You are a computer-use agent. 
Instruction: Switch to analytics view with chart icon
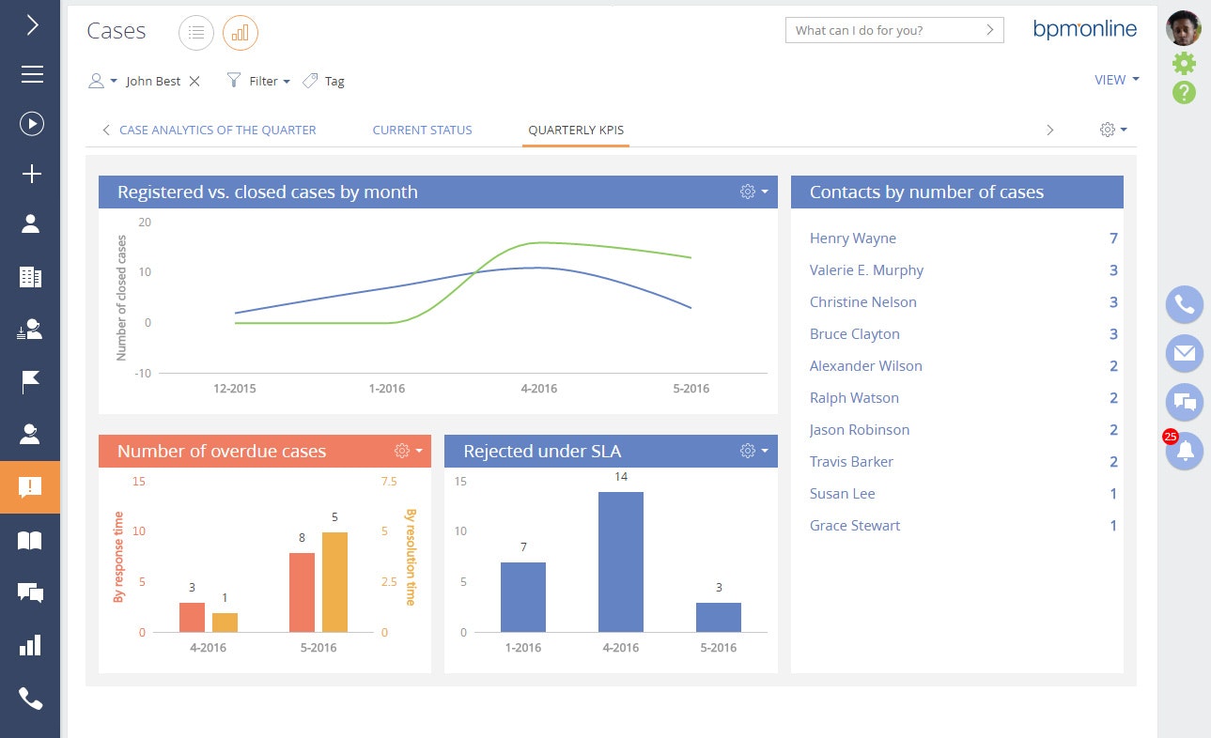pyautogui.click(x=240, y=33)
